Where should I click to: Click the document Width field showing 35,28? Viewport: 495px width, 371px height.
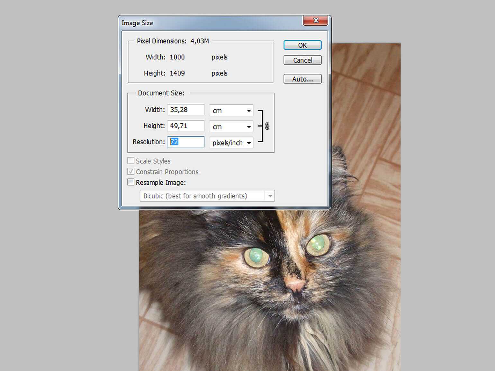coord(186,110)
